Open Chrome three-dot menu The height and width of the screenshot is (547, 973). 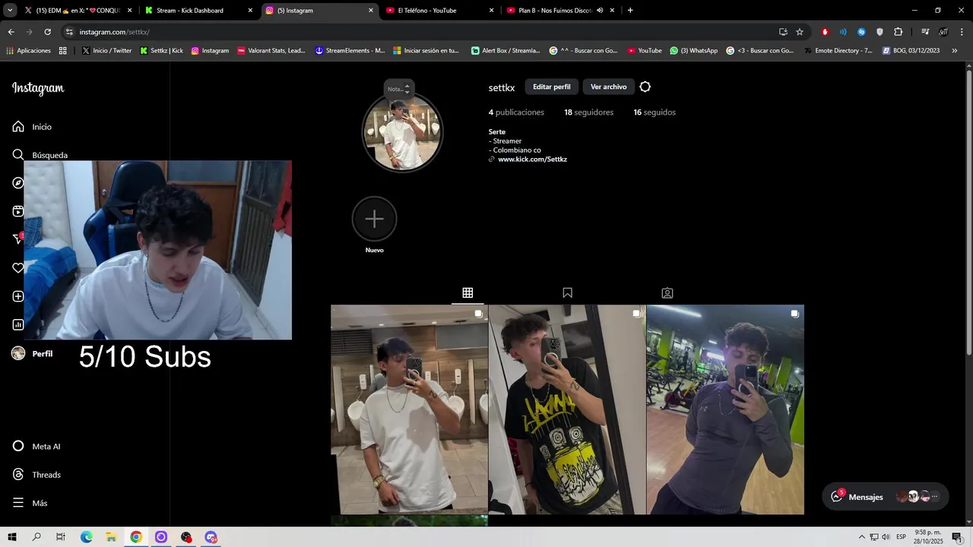[x=962, y=32]
